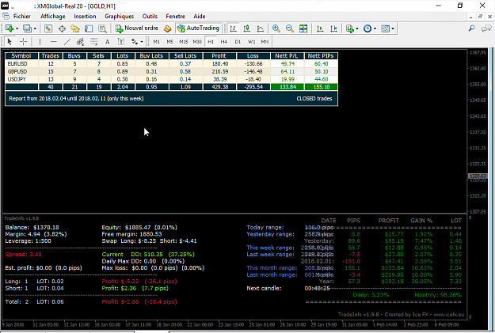Open the Outils menu

tap(150, 17)
